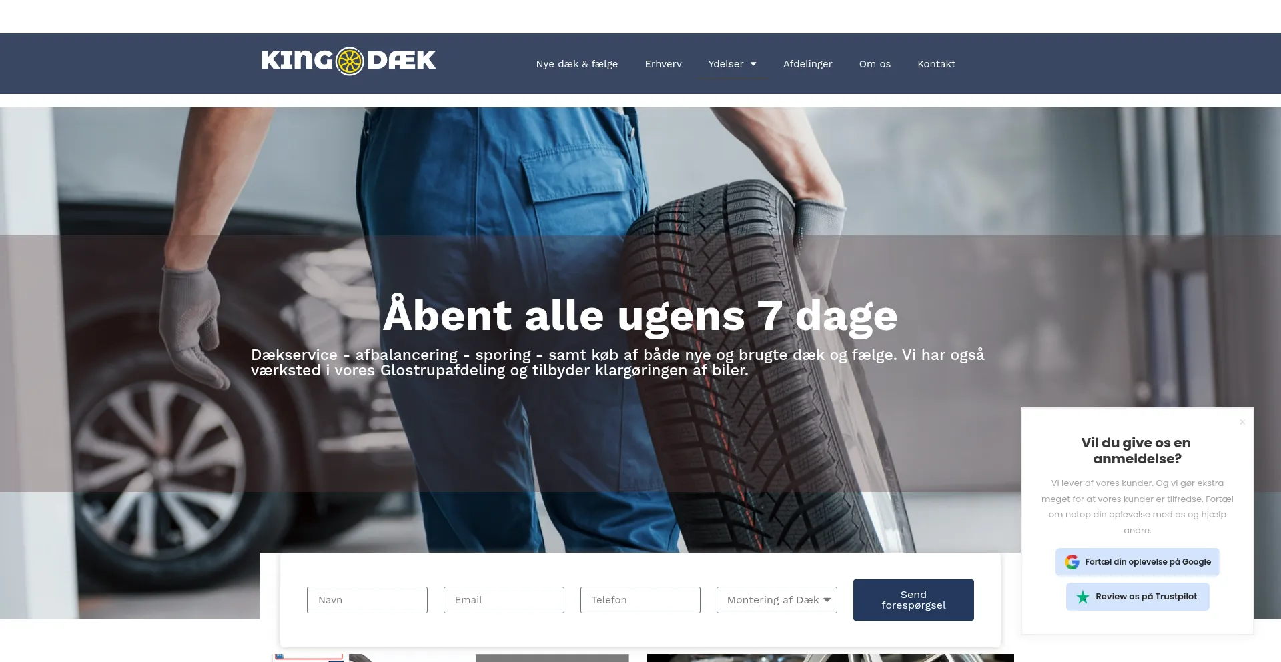Viewport: 1281px width, 662px height.
Task: Go to Erhverv menu item
Action: coord(663,64)
